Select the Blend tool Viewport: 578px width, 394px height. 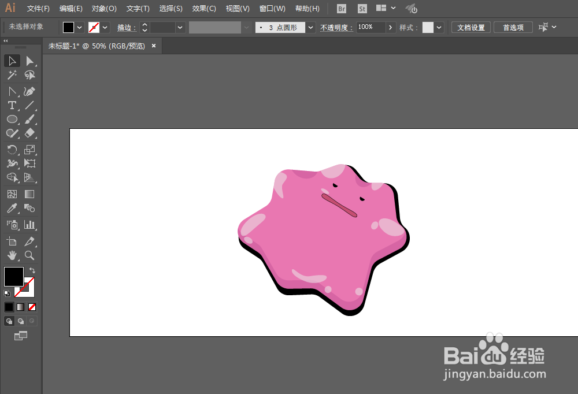29,208
